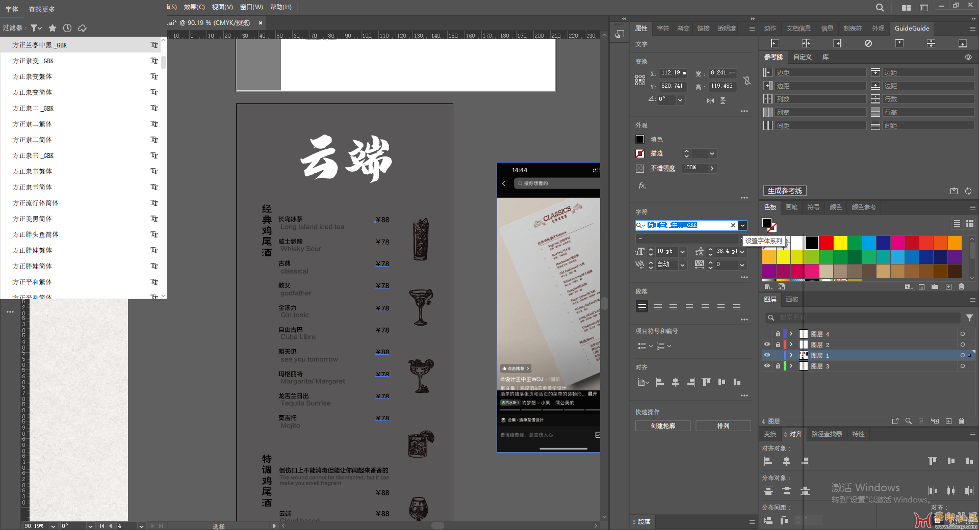Click the 不透明度 opacity link
This screenshot has width=979, height=530.
[x=663, y=168]
